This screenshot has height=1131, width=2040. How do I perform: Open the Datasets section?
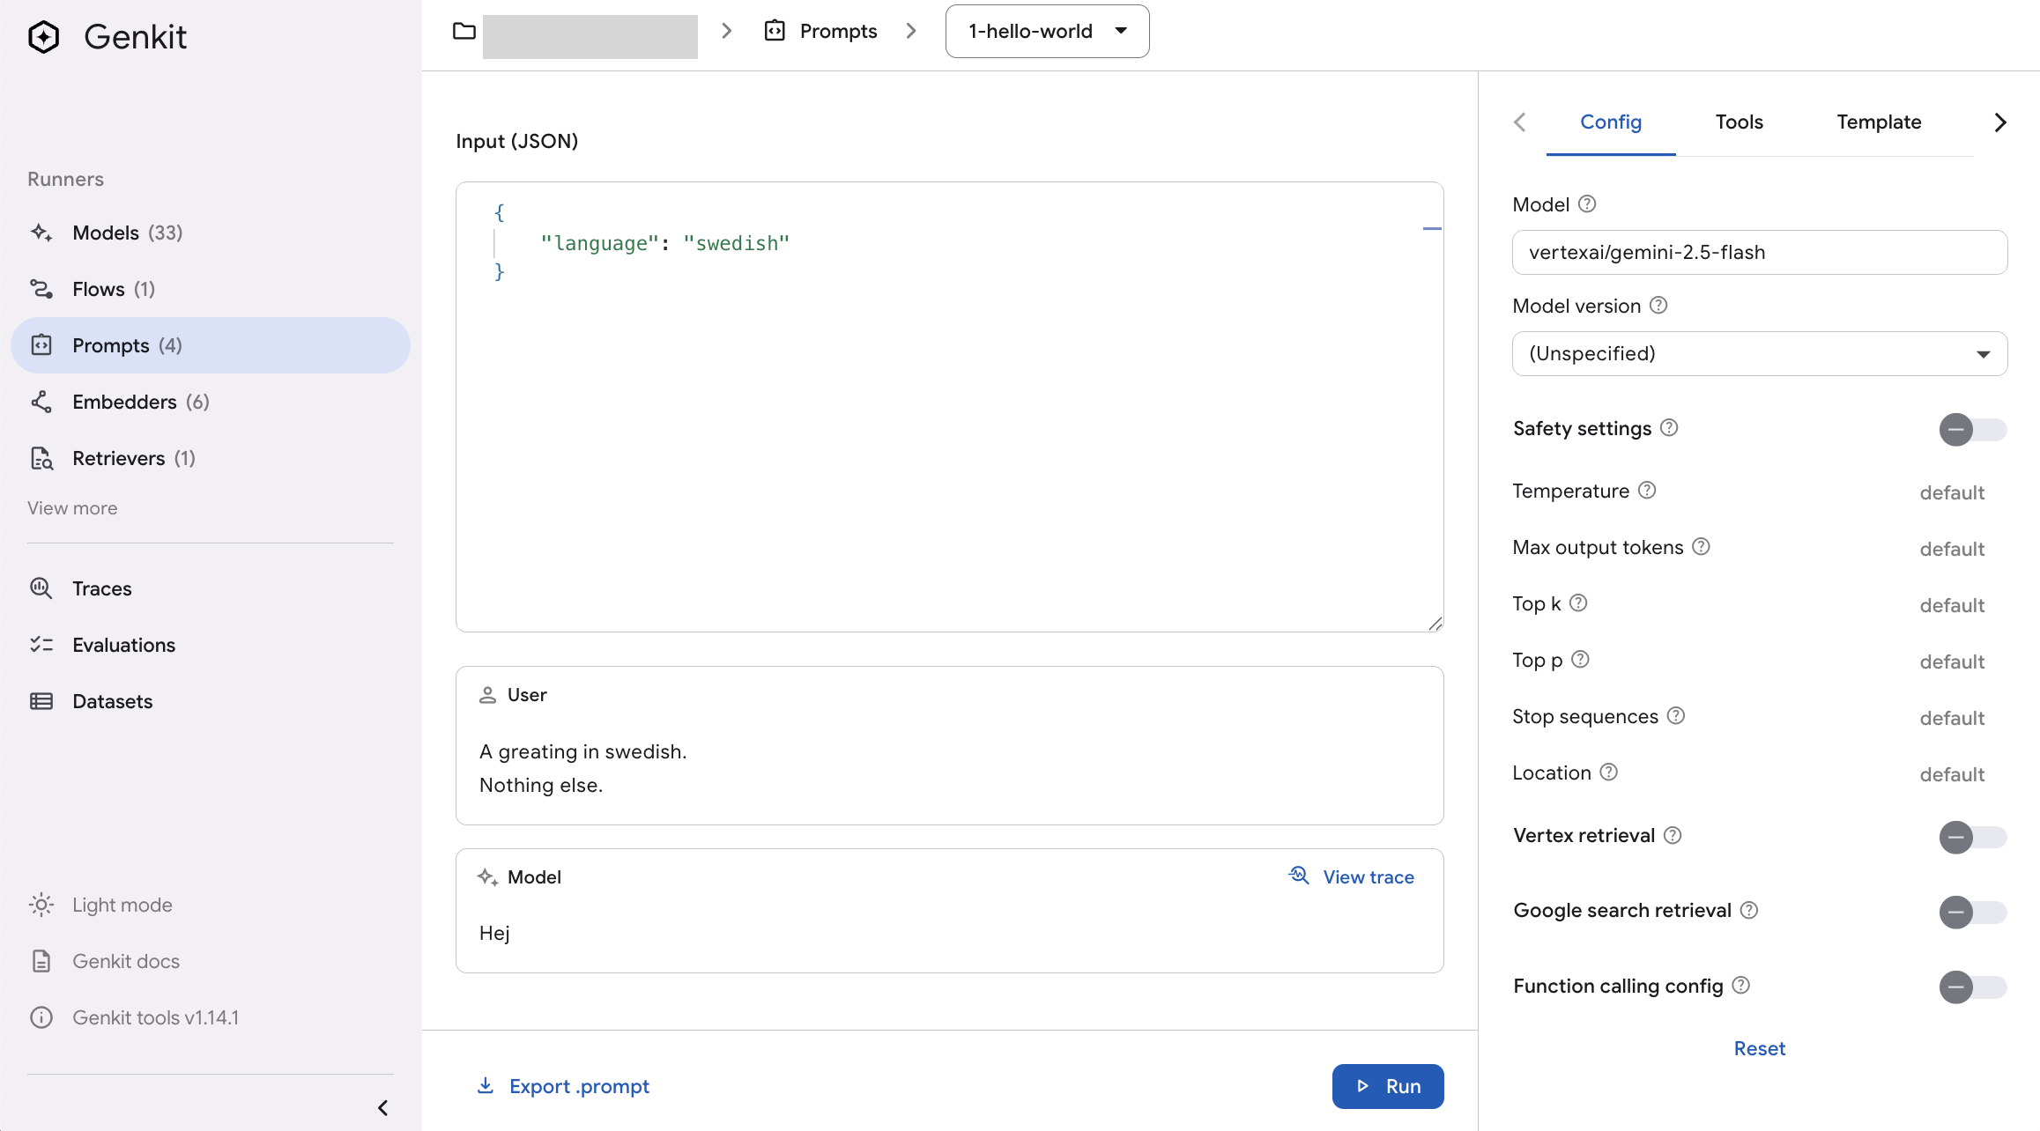(112, 701)
